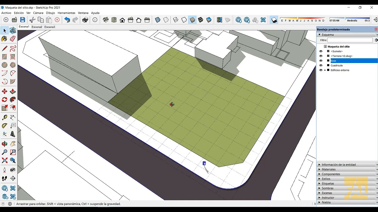Click the Undo arrow
Image resolution: width=378 pixels, height=212 pixels.
[x=67, y=20]
